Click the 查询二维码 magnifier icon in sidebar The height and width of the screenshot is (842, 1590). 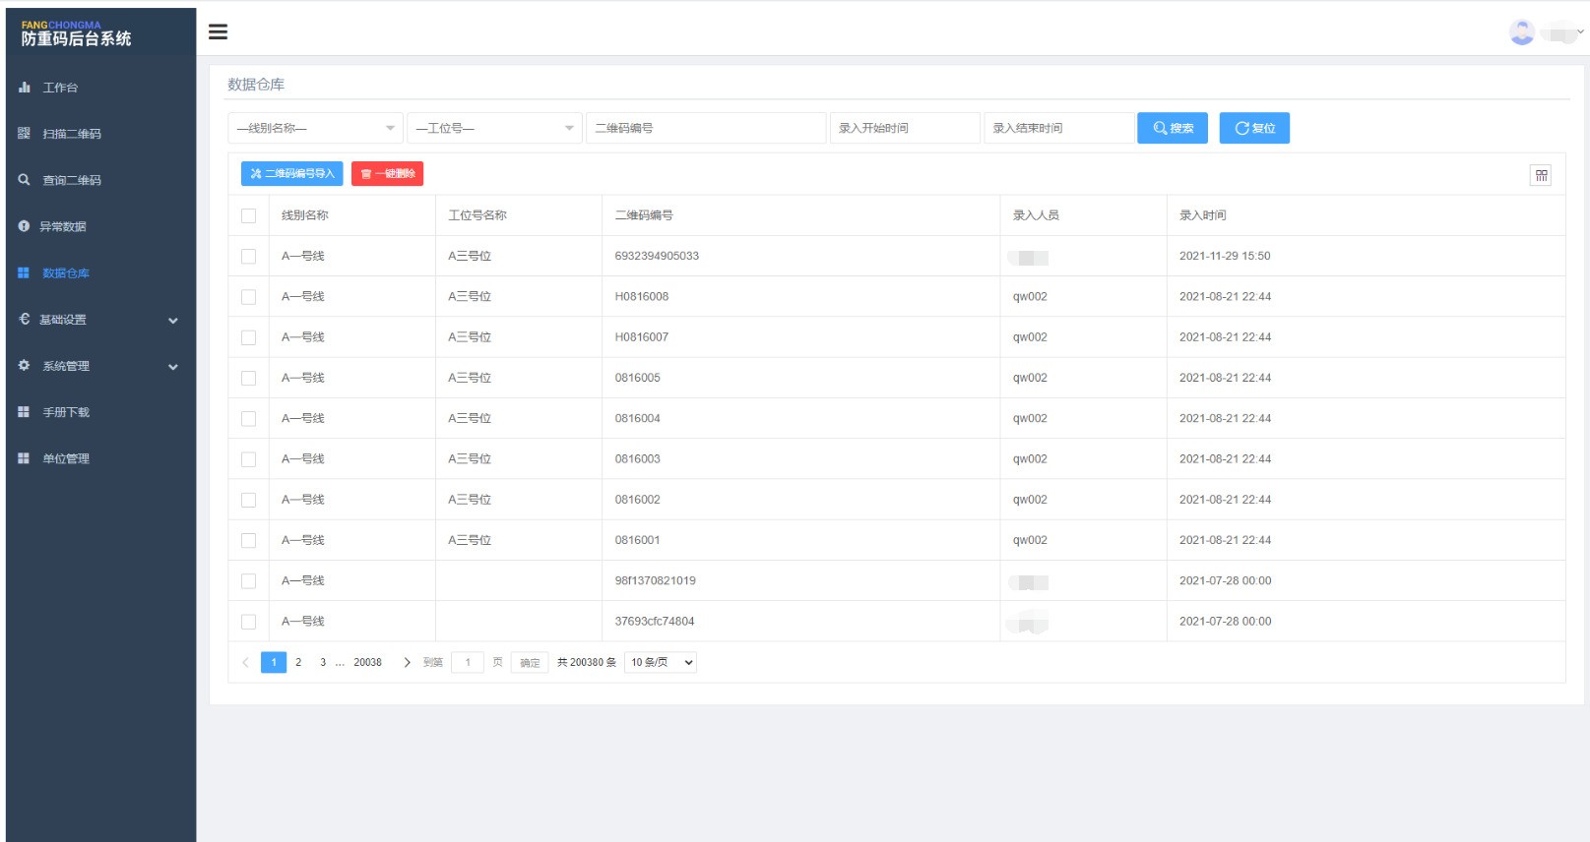click(25, 180)
